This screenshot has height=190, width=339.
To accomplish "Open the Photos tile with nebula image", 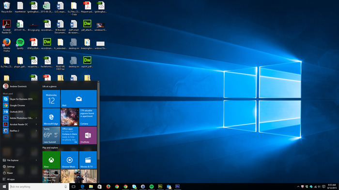I will click(70, 117).
